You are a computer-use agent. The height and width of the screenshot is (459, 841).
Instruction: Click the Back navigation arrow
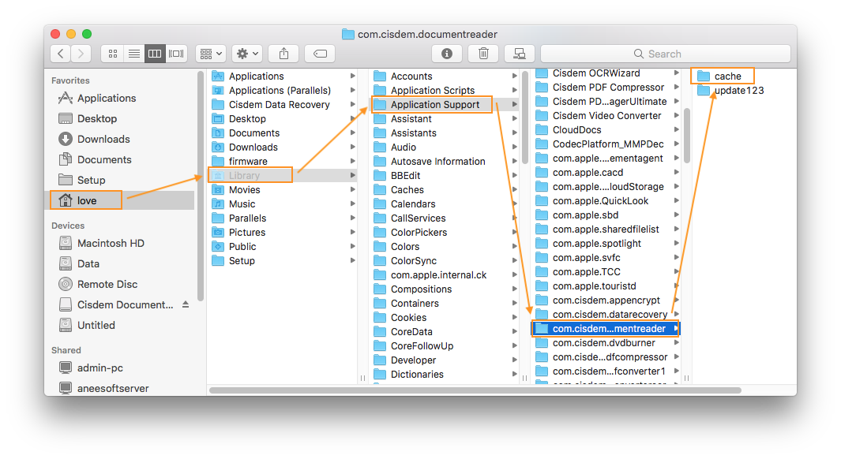[61, 54]
